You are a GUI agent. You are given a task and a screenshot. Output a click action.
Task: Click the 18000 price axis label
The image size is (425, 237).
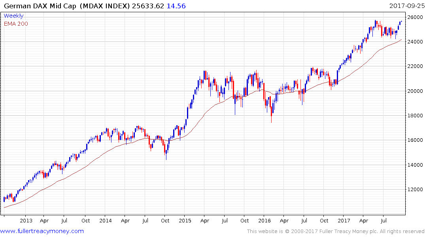point(415,115)
